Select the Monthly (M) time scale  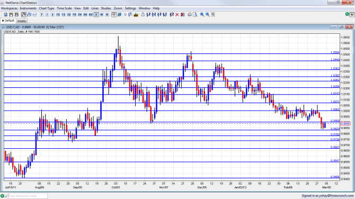[x=107, y=15]
